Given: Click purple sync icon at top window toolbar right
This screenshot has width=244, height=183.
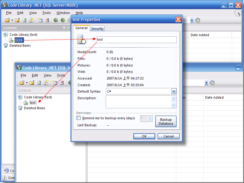Looking at the screenshot, I should click(x=198, y=20).
